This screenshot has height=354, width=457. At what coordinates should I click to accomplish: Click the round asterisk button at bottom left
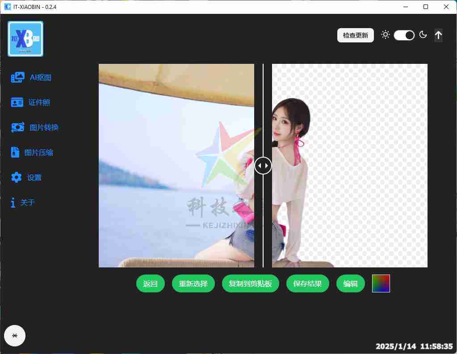tap(15, 336)
